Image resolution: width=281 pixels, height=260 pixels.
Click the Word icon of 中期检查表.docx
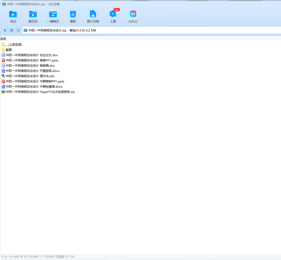3,86
